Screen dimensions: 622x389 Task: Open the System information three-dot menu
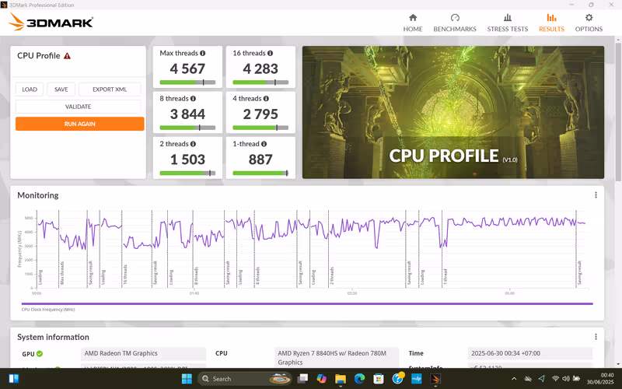tap(596, 337)
